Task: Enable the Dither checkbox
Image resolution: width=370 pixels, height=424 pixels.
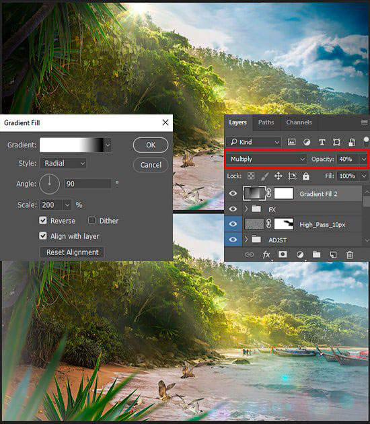Action: click(x=92, y=220)
